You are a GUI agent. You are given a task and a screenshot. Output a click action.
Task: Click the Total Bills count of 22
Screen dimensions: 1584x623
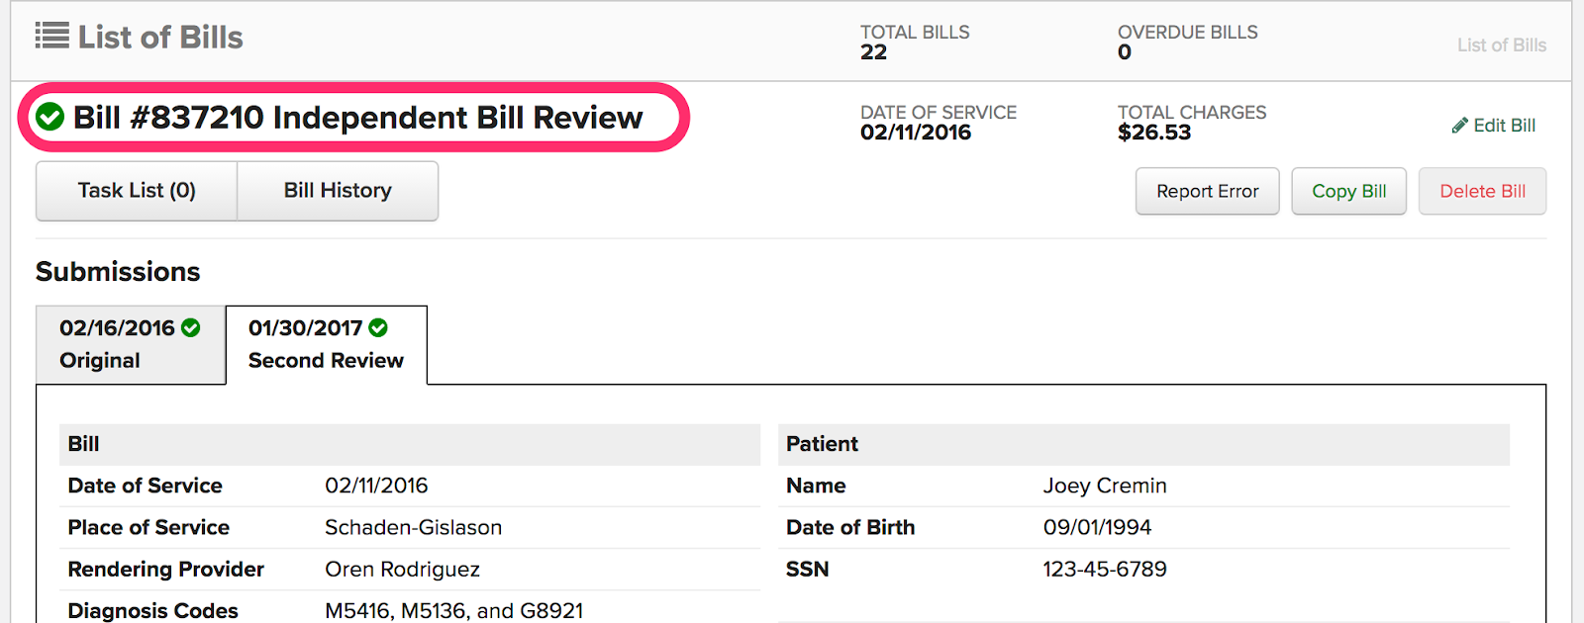[x=873, y=52]
